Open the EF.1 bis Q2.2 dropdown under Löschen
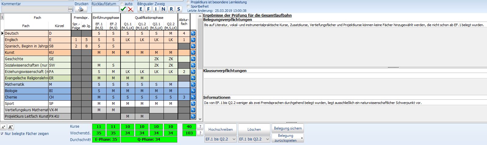 [x=254, y=139]
